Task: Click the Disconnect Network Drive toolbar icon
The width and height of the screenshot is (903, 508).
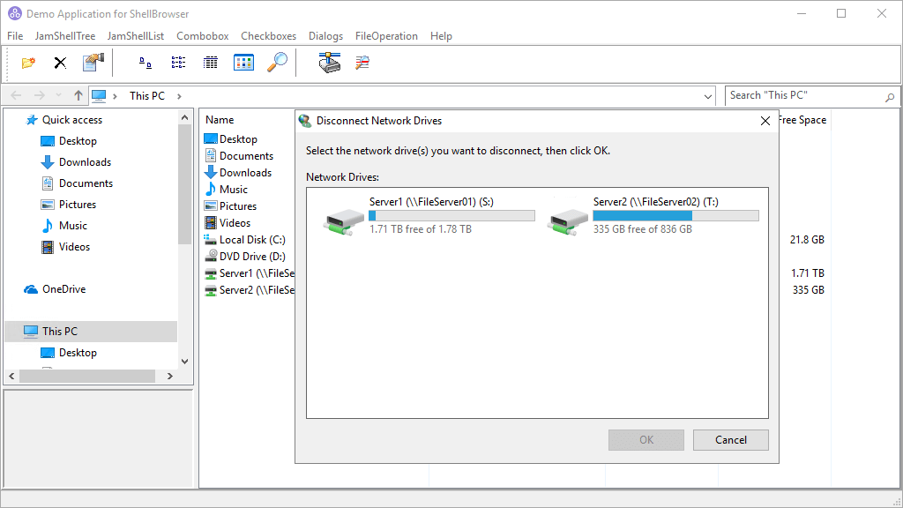Action: (362, 63)
